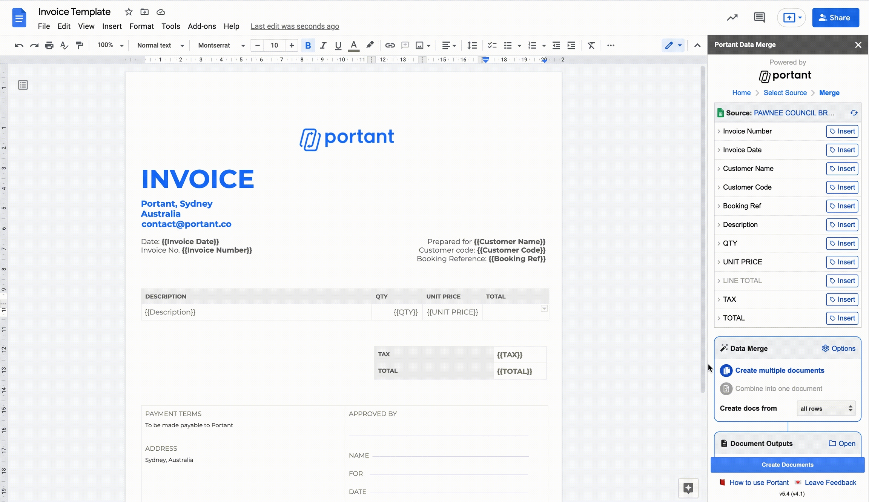Click the font size input field
The image size is (869, 502).
click(274, 45)
